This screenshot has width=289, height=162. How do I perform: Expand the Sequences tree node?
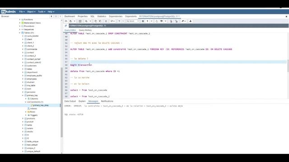tap(20, 30)
